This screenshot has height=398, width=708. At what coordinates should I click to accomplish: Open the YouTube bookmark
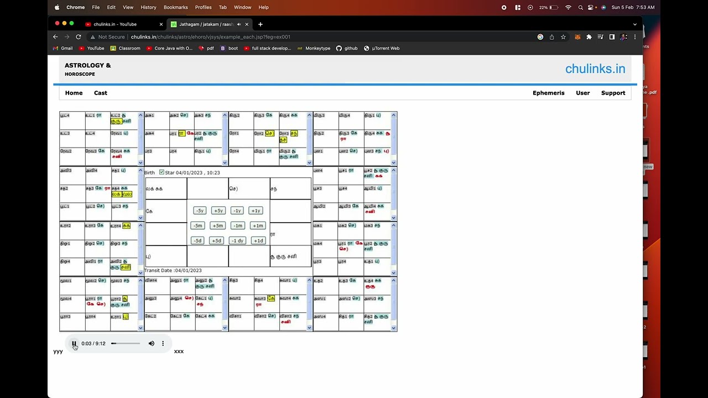[92, 48]
